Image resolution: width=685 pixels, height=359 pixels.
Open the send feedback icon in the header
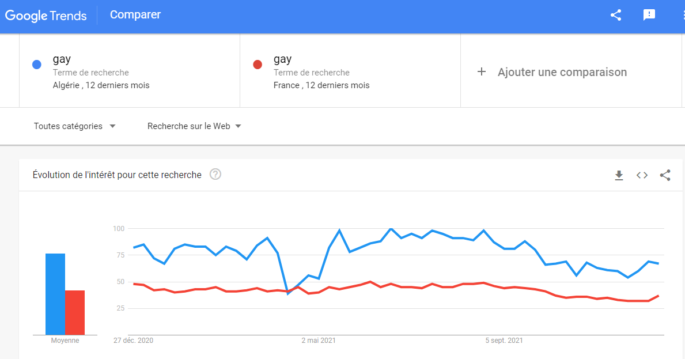coord(649,16)
